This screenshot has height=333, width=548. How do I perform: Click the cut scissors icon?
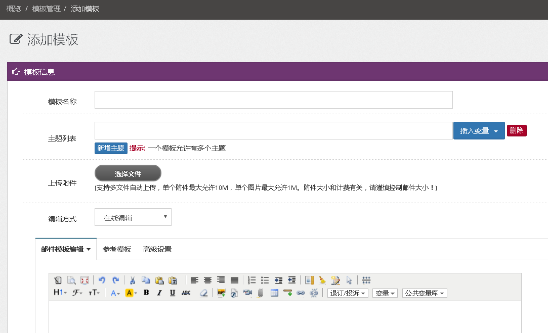click(133, 280)
